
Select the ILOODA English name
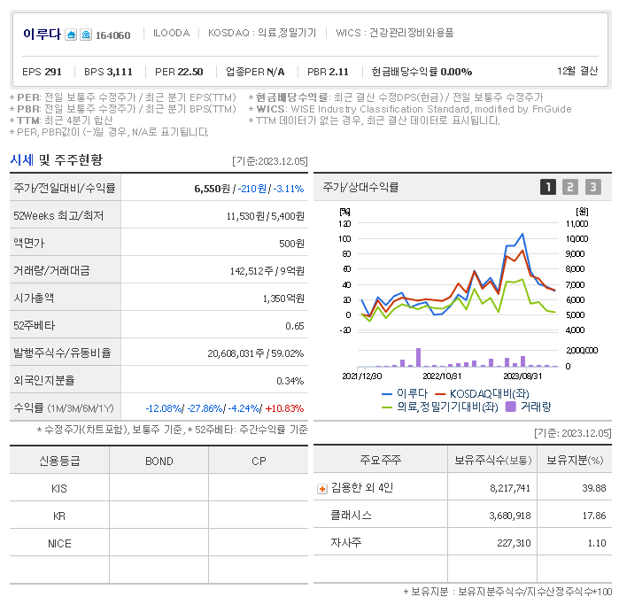pyautogui.click(x=171, y=33)
